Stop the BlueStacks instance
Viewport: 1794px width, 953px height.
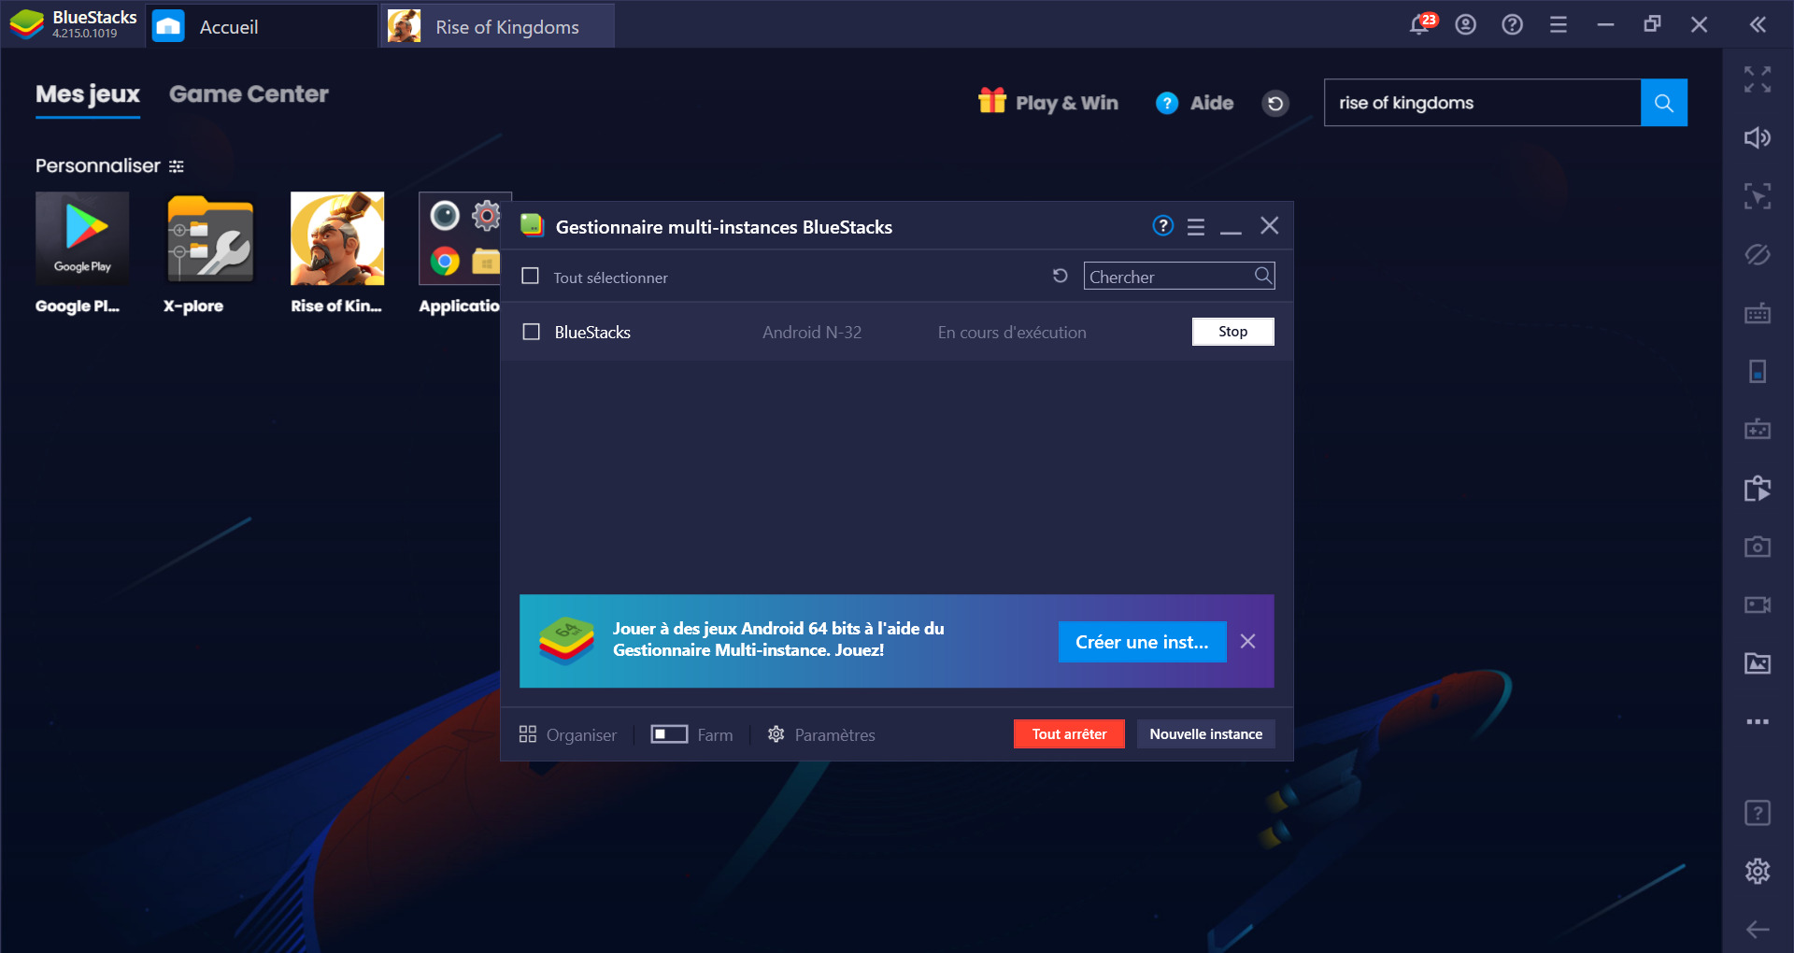click(1232, 332)
